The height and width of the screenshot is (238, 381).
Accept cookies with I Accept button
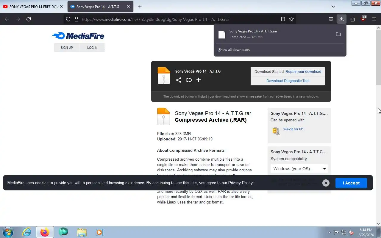tap(351, 183)
